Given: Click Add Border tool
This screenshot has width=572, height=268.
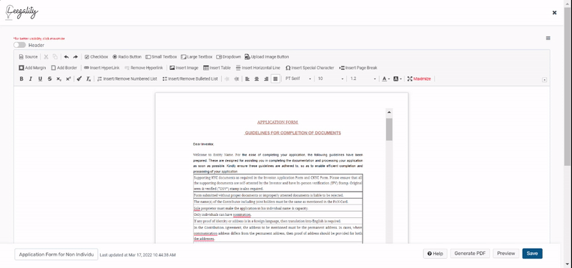Looking at the screenshot, I should coord(64,68).
